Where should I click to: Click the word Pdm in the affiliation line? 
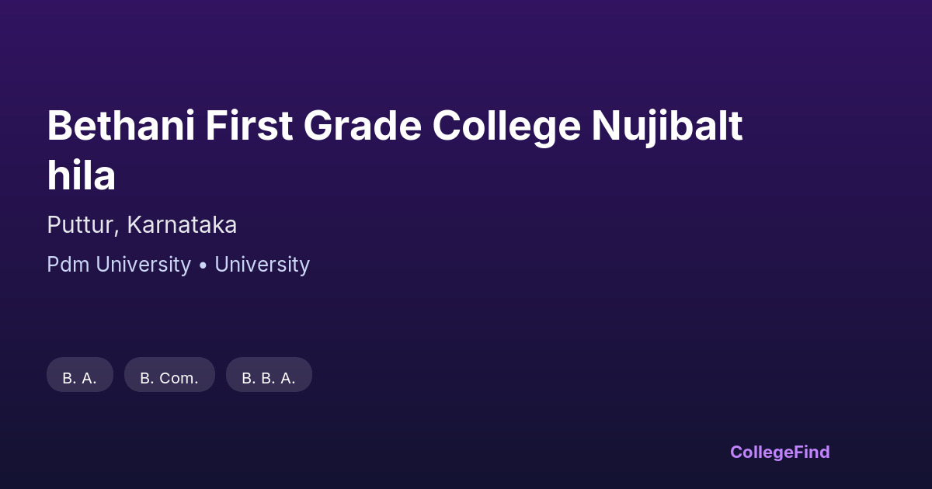click(68, 265)
